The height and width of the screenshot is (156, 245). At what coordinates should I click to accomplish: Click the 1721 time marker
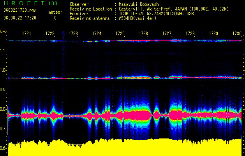click(x=26, y=33)
